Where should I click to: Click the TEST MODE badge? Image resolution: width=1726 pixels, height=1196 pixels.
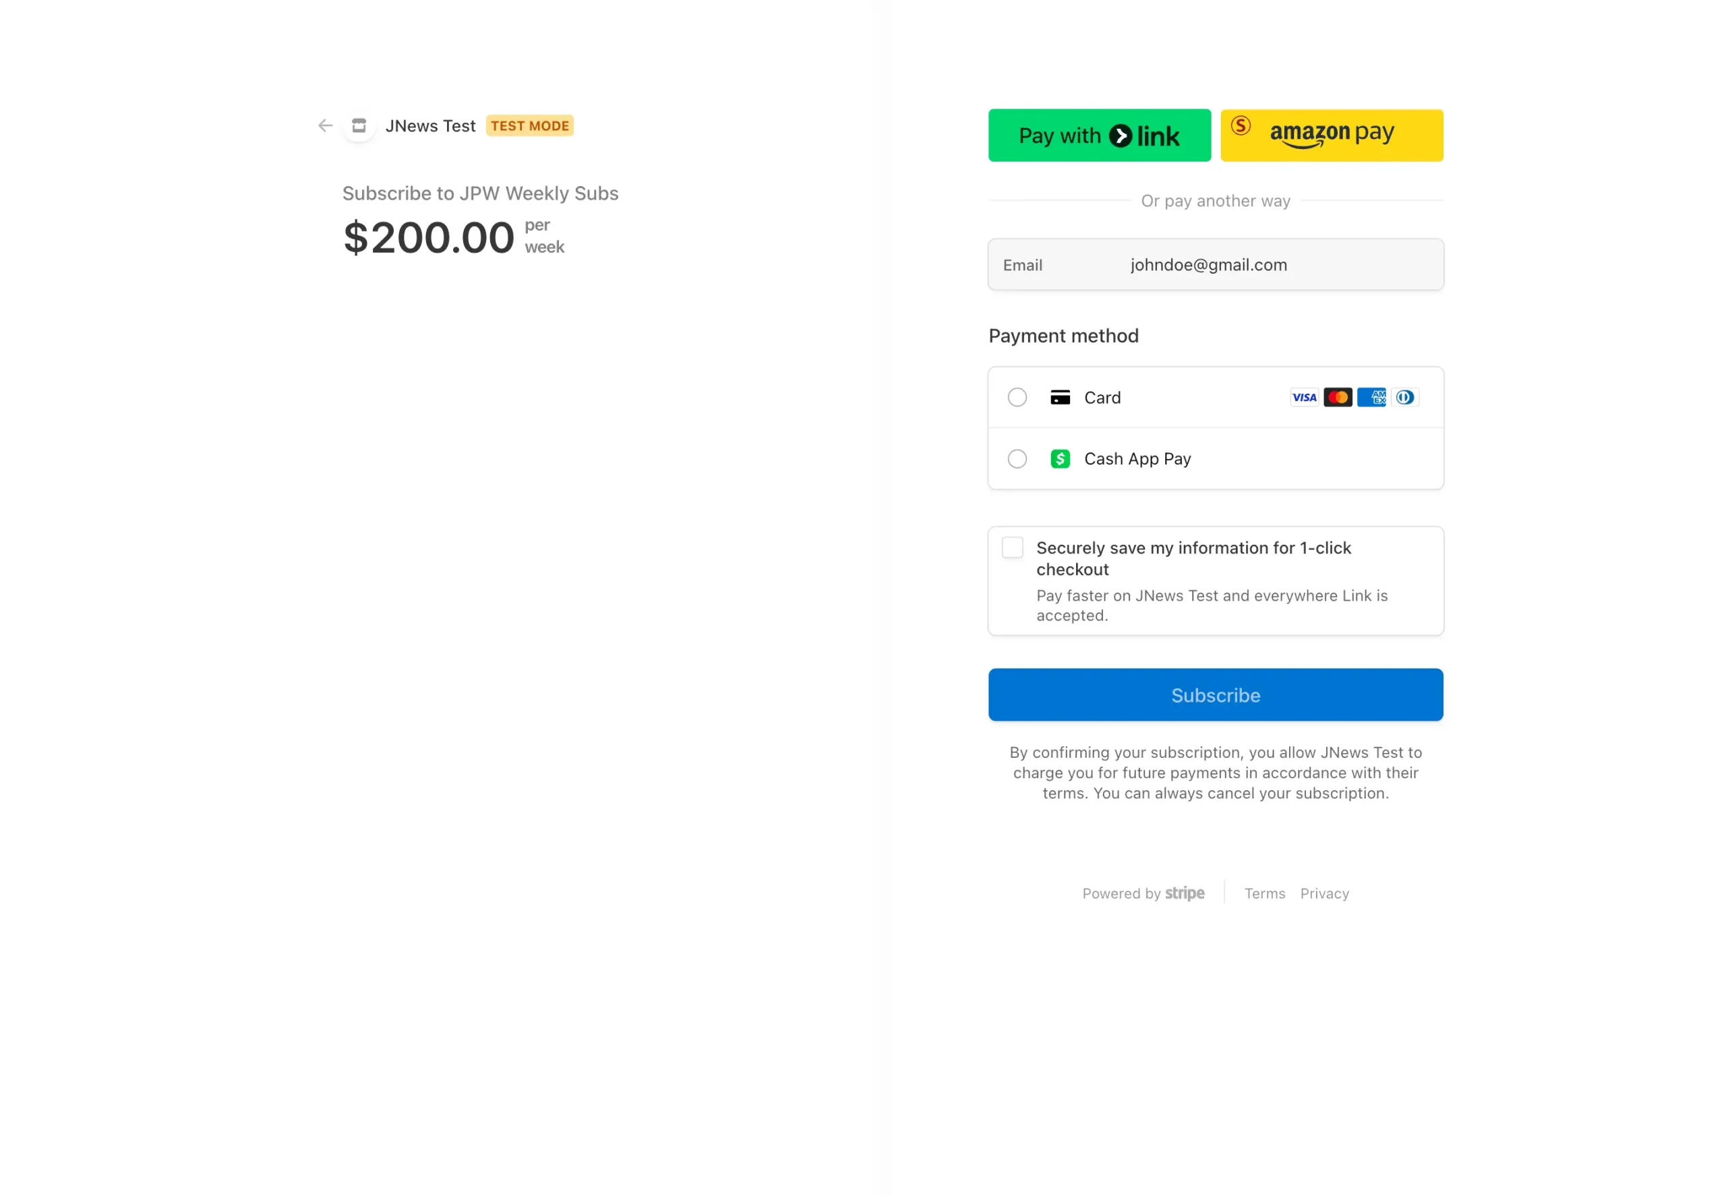point(529,126)
